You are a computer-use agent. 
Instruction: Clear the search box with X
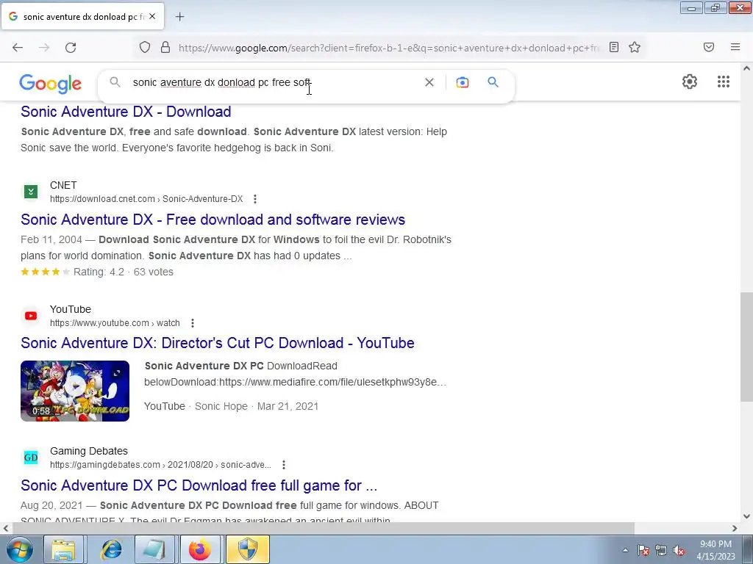tap(429, 82)
